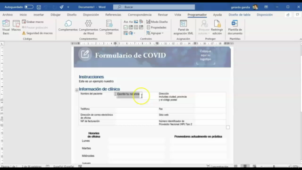Viewport: 302px width, 170px height.
Task: Toggle the Autoguardado switch
Action: point(29,7)
